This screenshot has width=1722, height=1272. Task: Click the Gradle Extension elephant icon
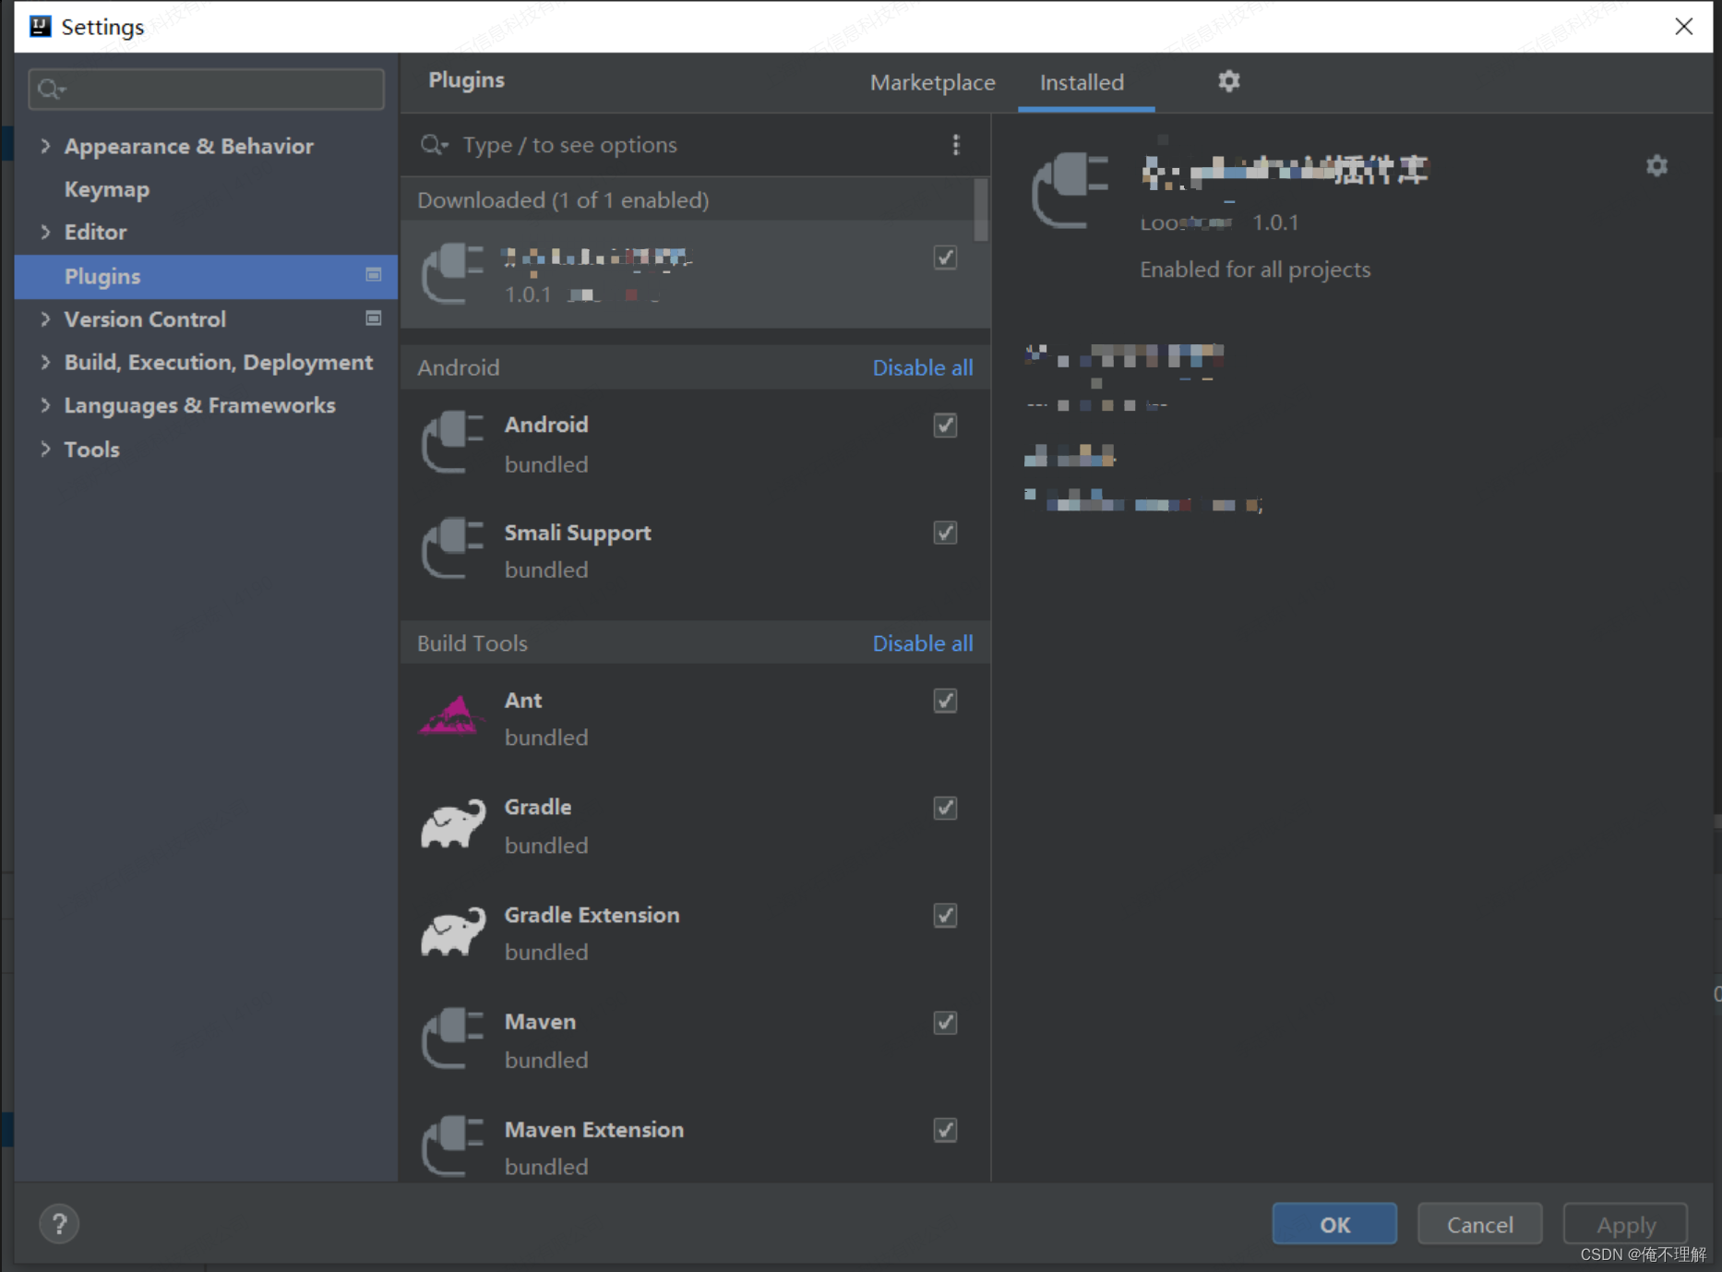coord(453,931)
